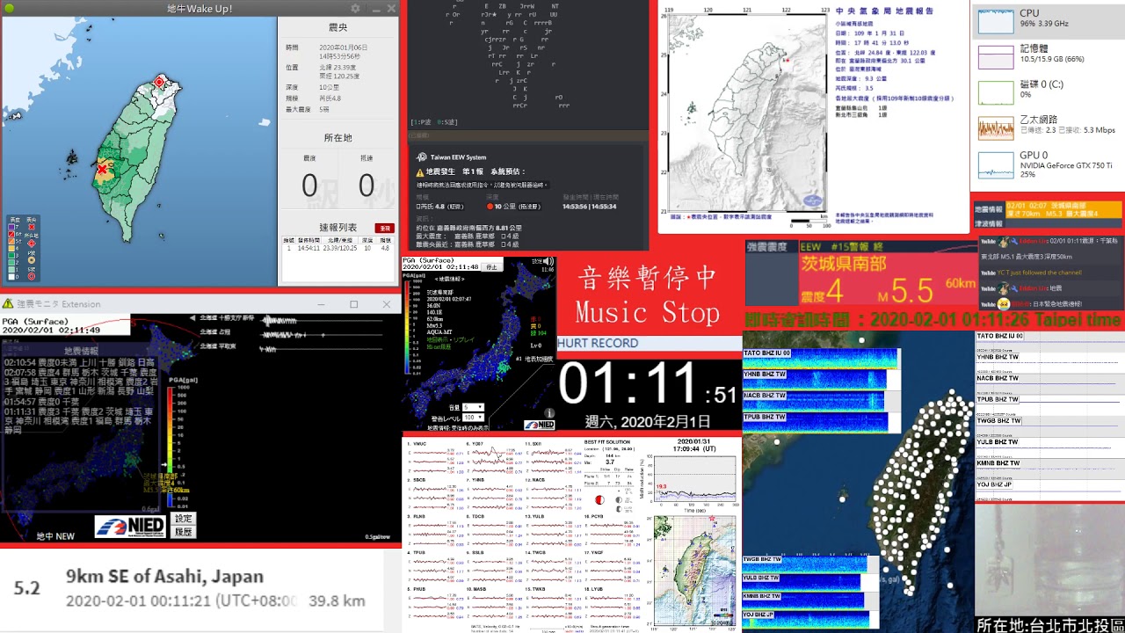Select row 1 in the 速報列表 table

pos(338,249)
